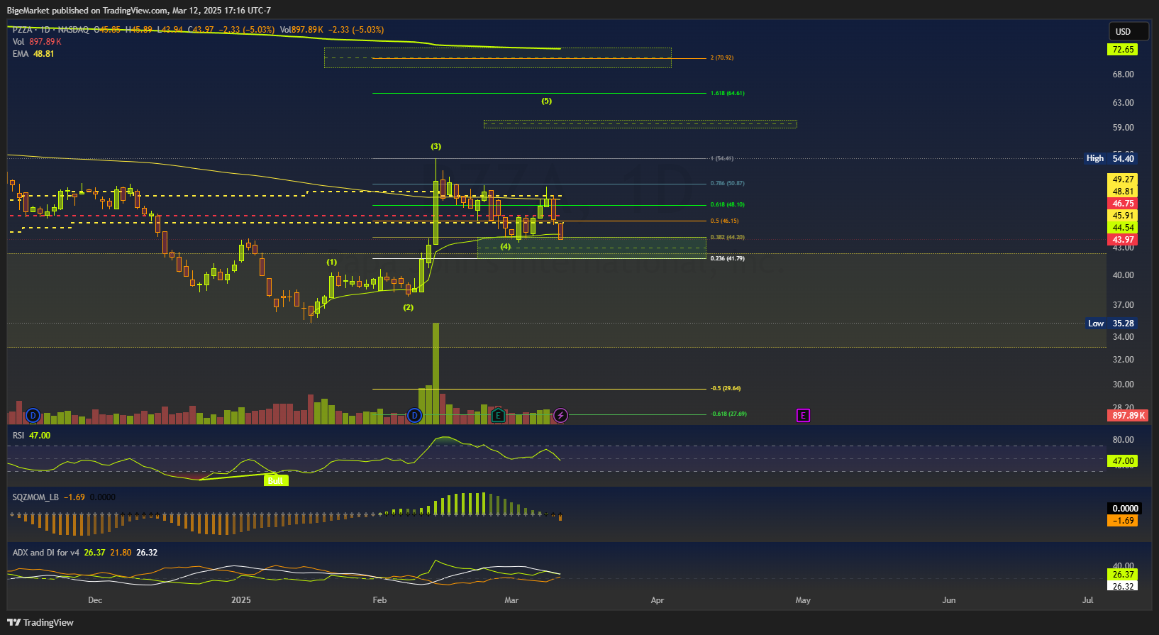Click the 46.75 red price label
Viewport: 1159px width, 635px height.
coord(1123,204)
